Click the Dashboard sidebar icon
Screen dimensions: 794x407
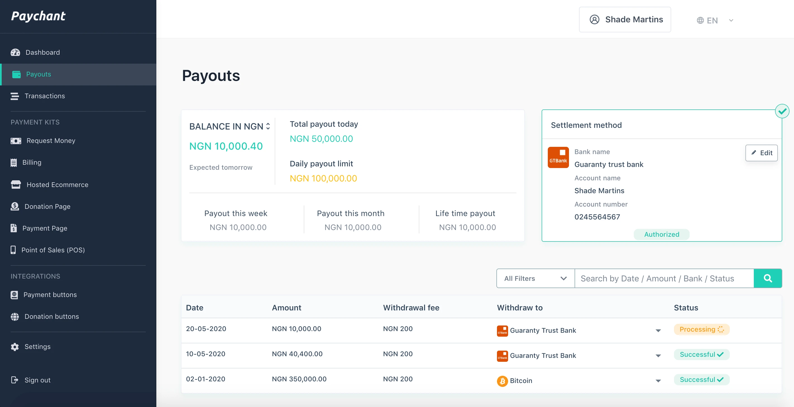click(x=16, y=52)
